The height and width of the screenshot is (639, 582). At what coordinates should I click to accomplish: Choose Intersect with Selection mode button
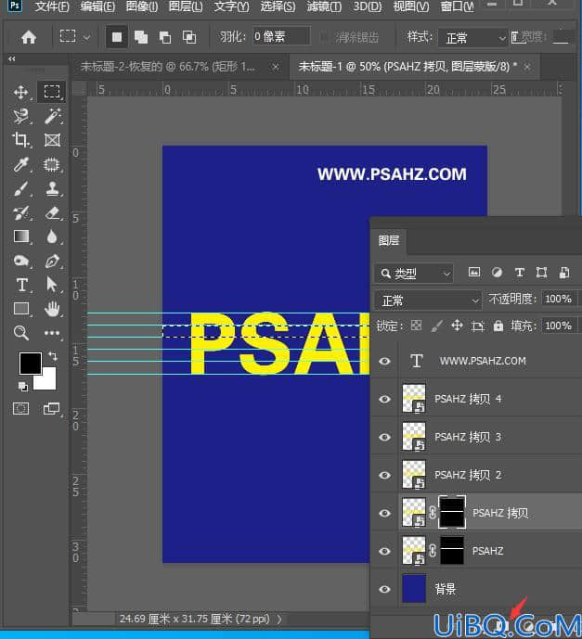click(x=188, y=37)
